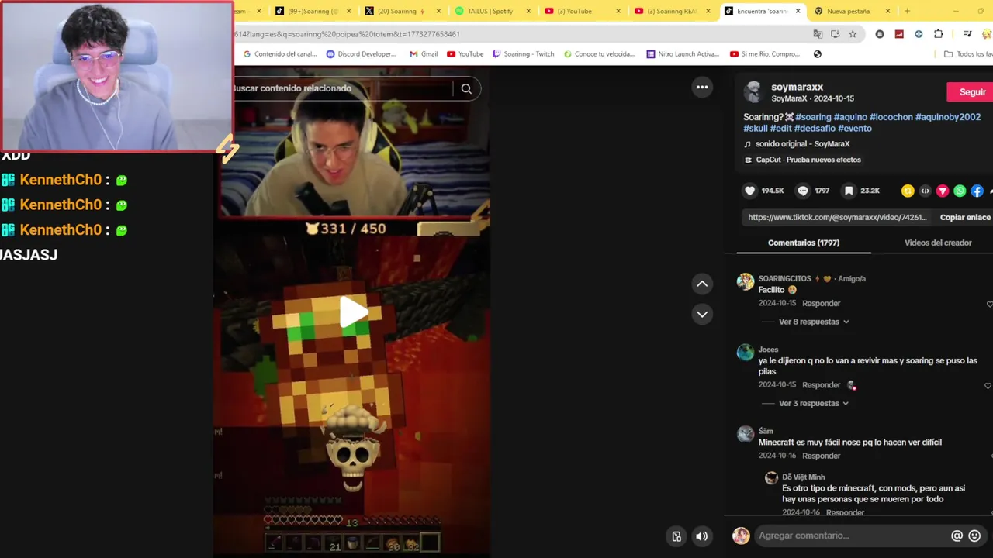
Task: Click Copiar enlace button
Action: click(x=965, y=218)
